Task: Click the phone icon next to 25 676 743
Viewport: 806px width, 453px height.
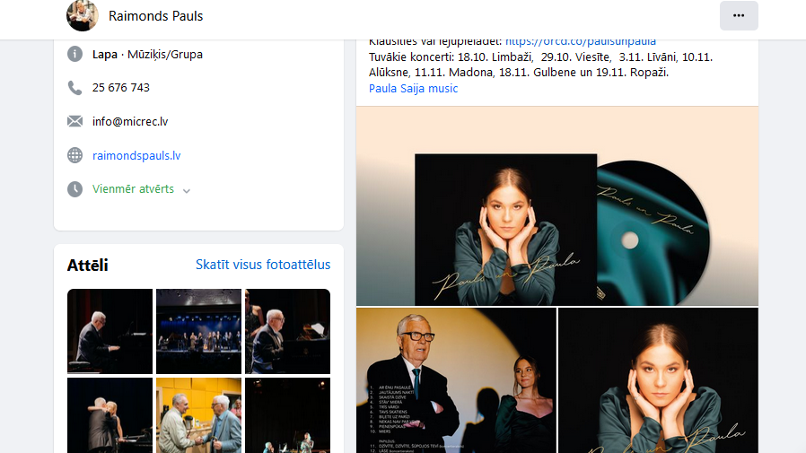Action: pyautogui.click(x=75, y=88)
